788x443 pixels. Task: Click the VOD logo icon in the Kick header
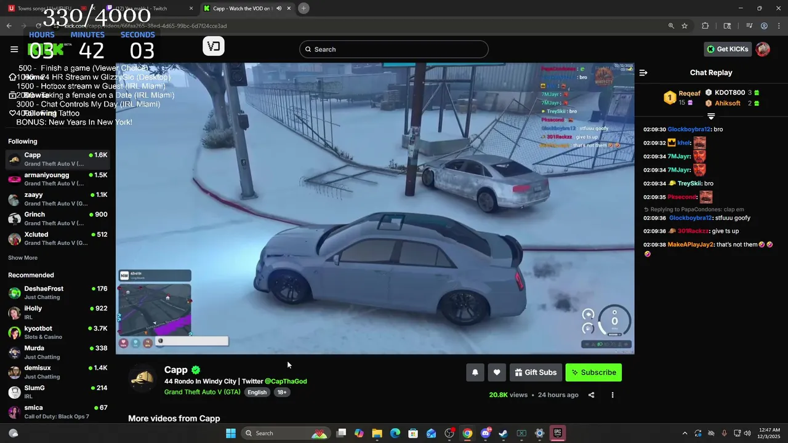point(214,46)
